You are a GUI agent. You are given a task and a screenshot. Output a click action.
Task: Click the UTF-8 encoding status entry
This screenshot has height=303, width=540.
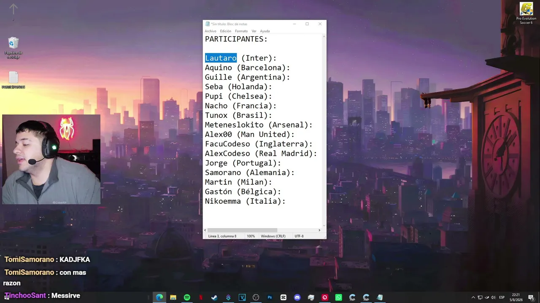coord(299,236)
